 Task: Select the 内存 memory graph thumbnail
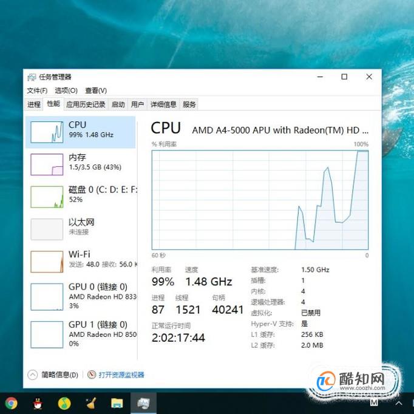47,165
